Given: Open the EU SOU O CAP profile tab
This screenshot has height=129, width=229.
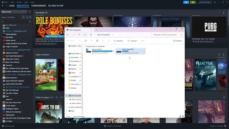Looking at the screenshot, I should coord(56,6).
